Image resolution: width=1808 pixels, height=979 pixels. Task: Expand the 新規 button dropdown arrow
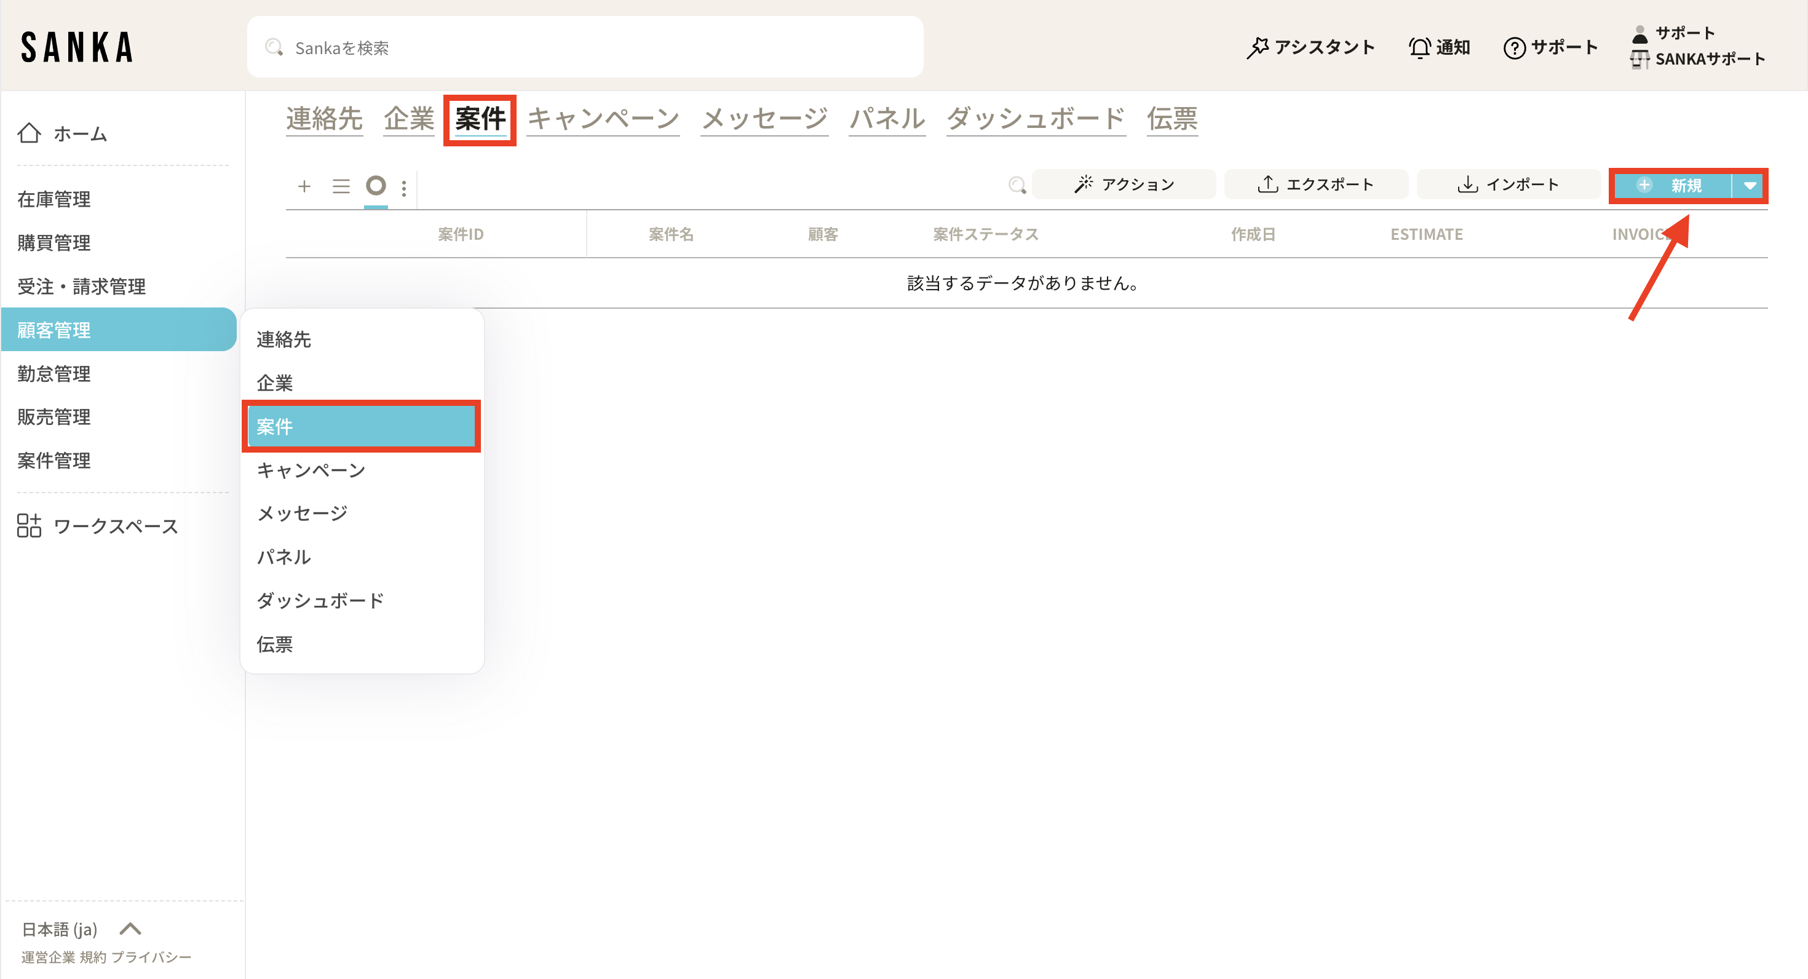pyautogui.click(x=1750, y=186)
